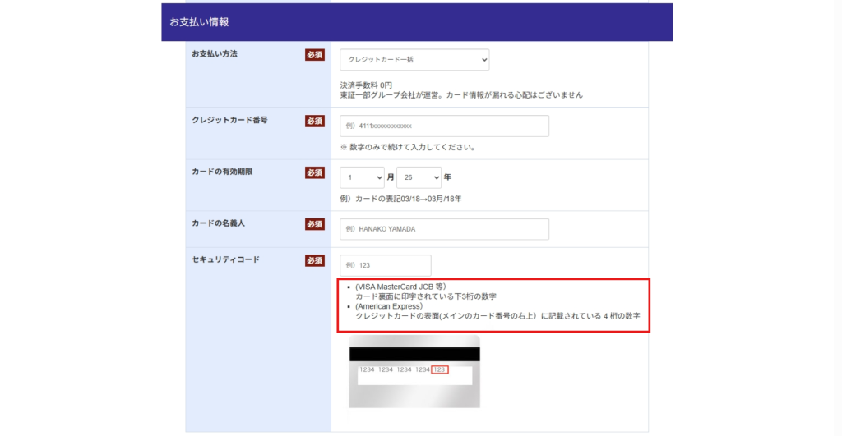Click the 決済手数料 0円 fee text
Image resolution: width=842 pixels, height=436 pixels.
[x=366, y=85]
